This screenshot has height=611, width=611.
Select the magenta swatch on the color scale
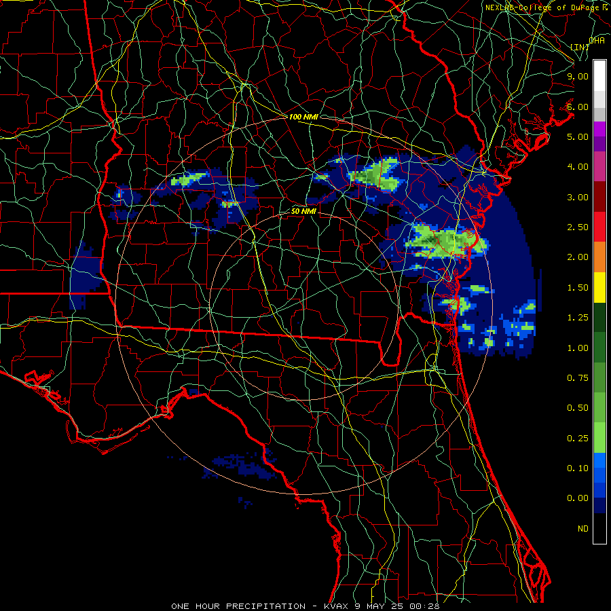click(x=599, y=129)
